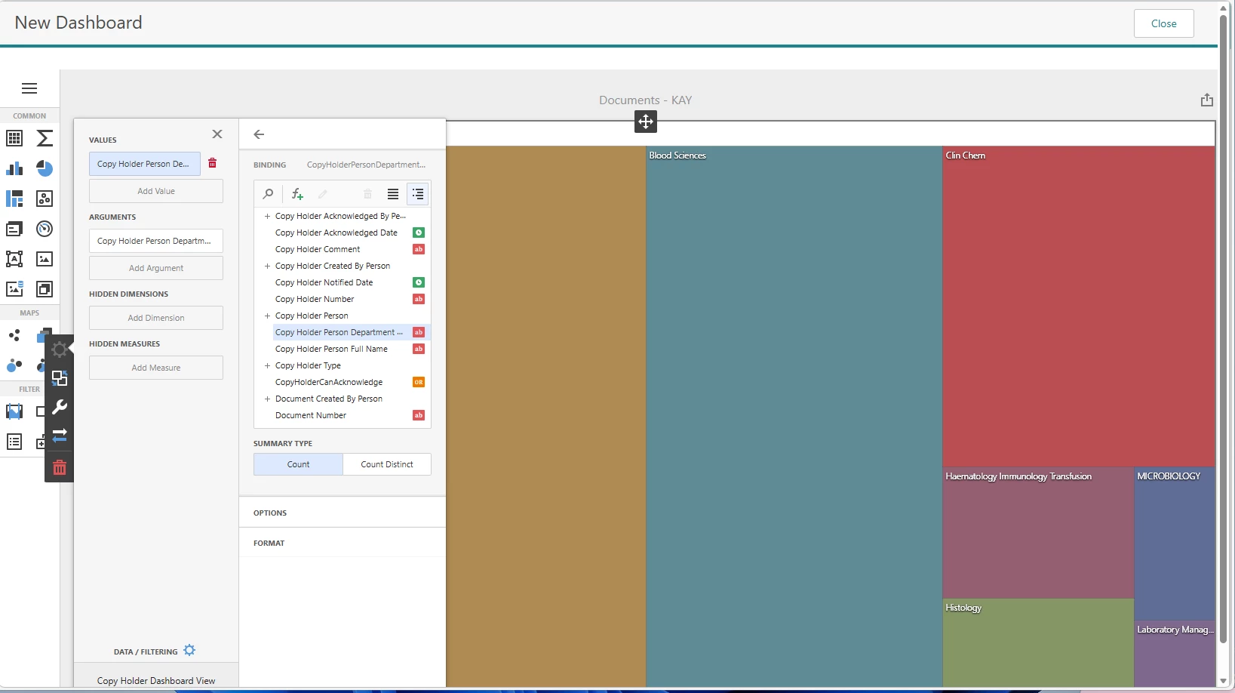Add a Pie chart item

(x=45, y=168)
